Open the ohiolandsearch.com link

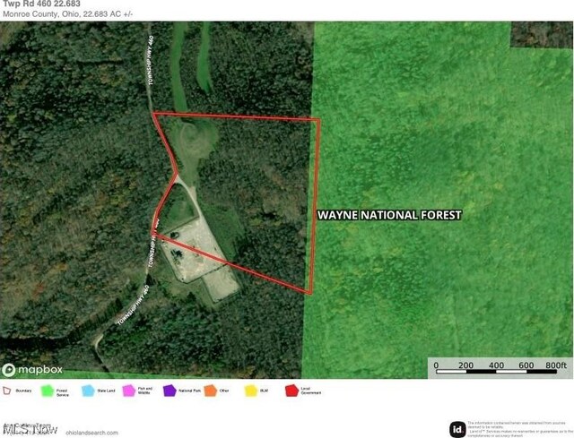[x=92, y=433]
